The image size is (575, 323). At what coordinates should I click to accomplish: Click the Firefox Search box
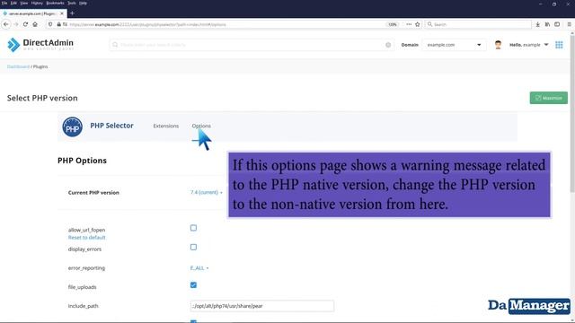pos(478,24)
